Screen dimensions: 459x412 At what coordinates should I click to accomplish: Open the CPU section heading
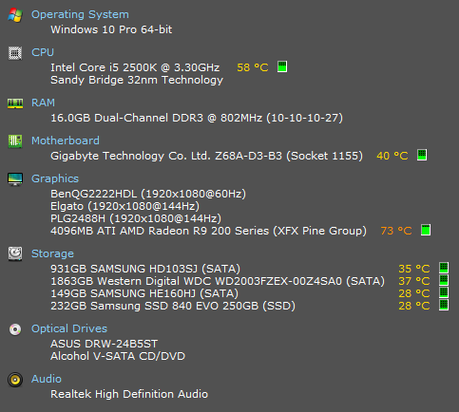pos(43,52)
